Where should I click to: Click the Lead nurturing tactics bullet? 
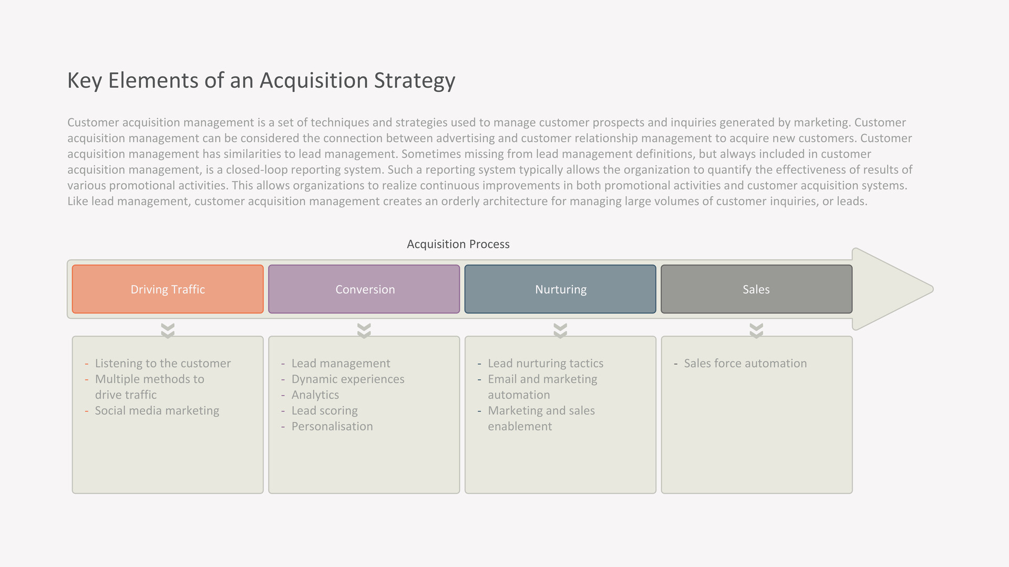tap(545, 363)
